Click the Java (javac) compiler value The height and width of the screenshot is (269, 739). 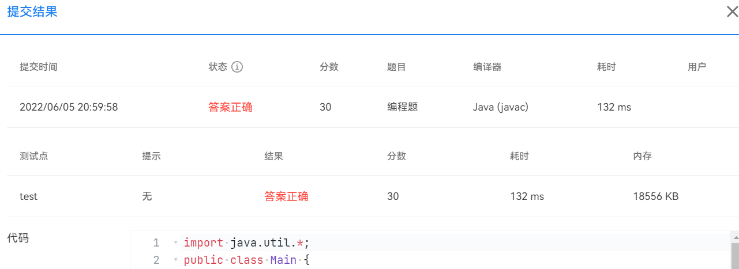(x=500, y=107)
